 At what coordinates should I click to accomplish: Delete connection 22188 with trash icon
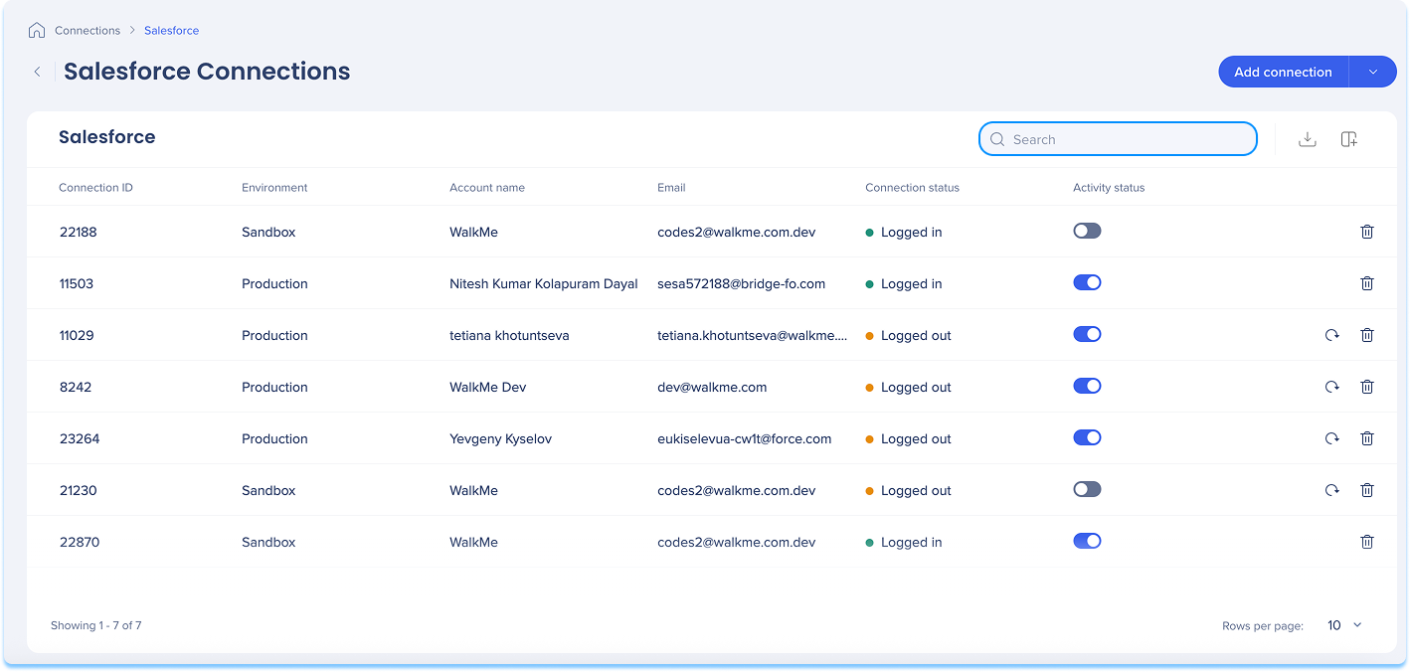tap(1367, 232)
